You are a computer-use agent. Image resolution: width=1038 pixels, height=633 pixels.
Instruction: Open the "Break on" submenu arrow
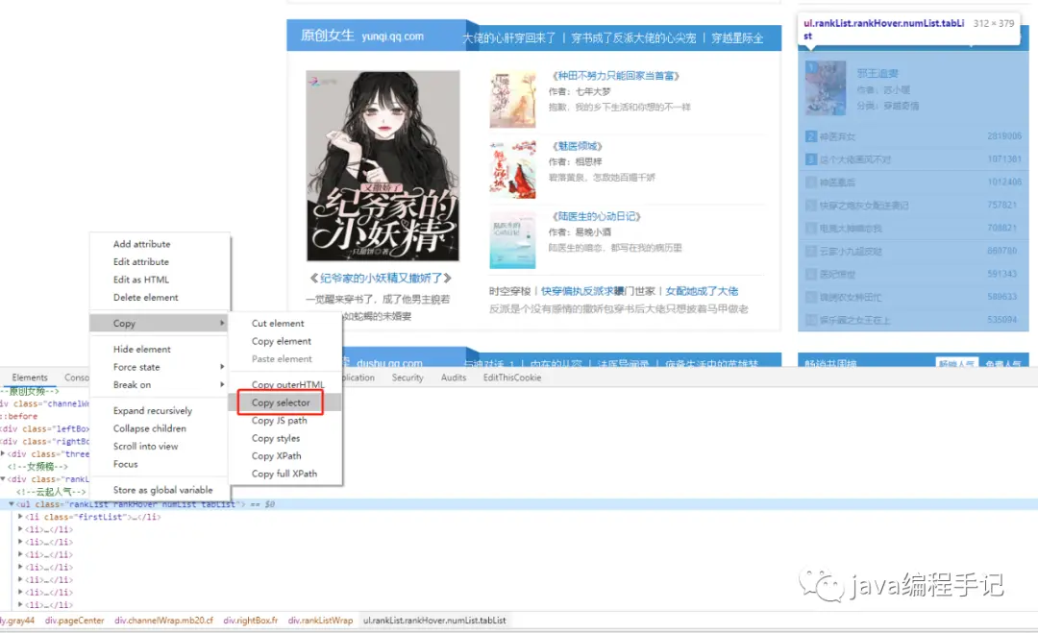coord(222,381)
